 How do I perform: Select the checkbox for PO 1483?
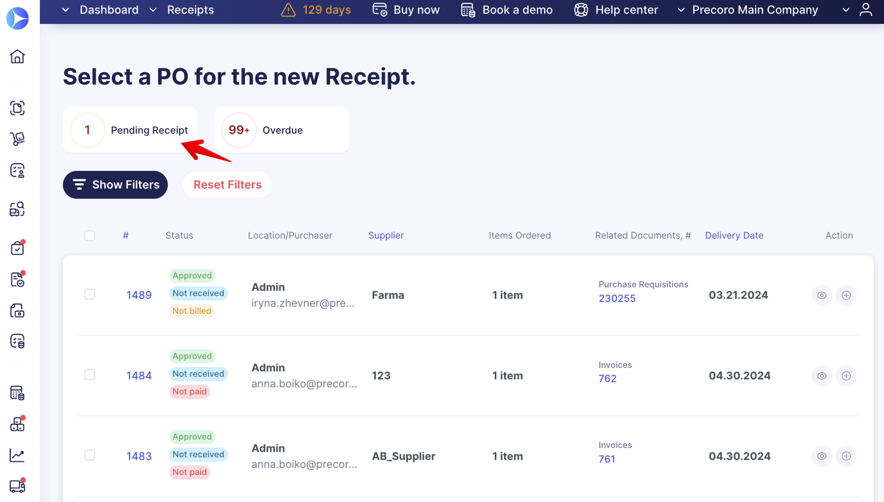[90, 456]
